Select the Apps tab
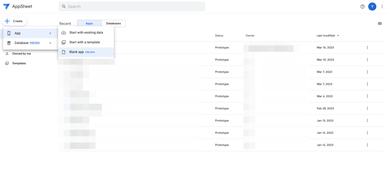 [x=89, y=23]
